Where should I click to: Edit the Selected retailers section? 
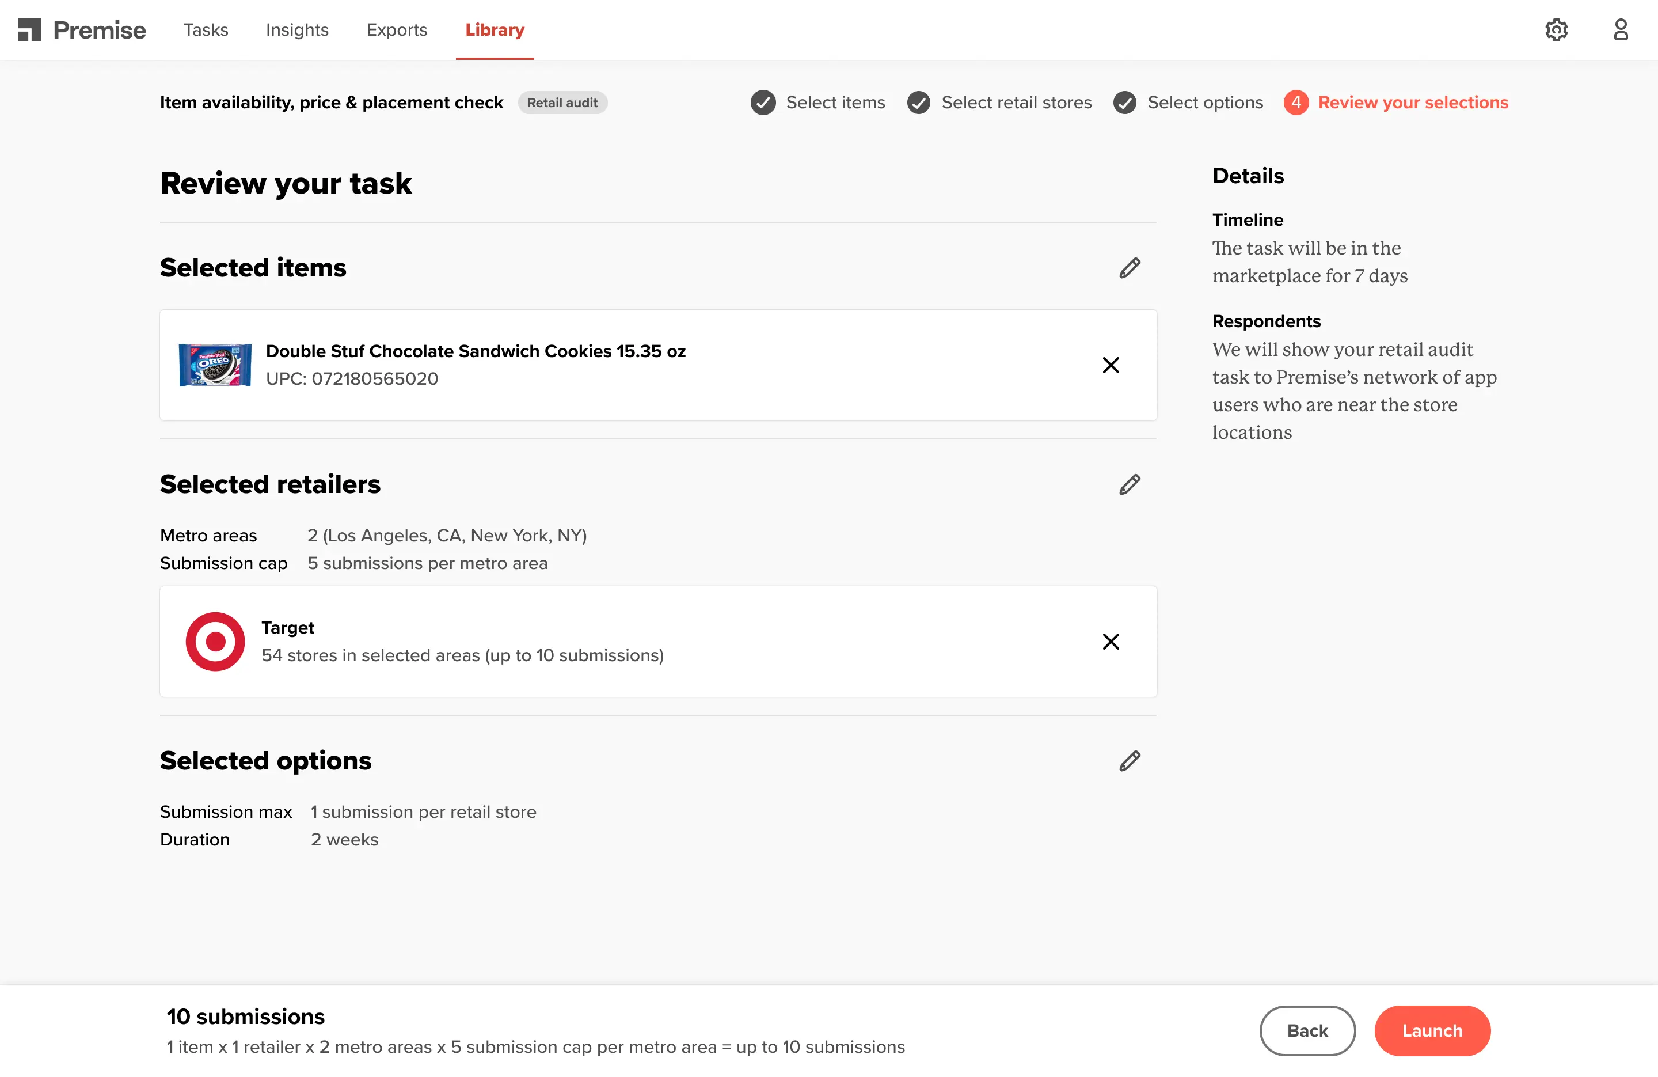[x=1130, y=484]
